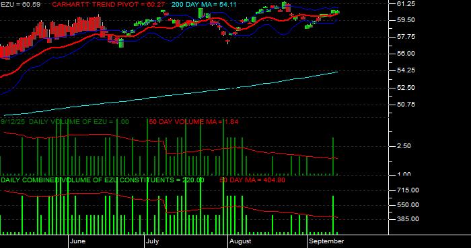Image resolution: width=471 pixels, height=248 pixels.
Task: Click the 50.75 price axis value
Action: pos(406,104)
